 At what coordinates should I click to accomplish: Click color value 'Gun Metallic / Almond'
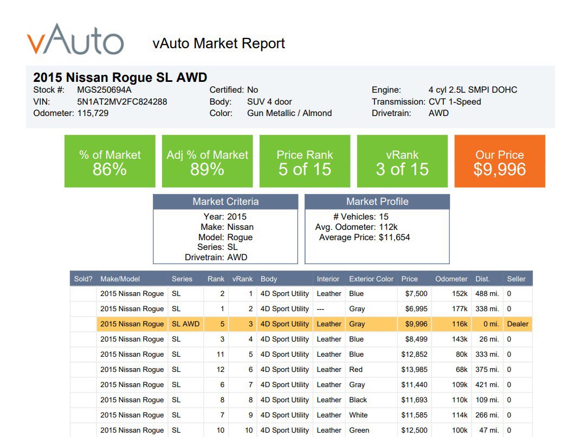point(289,113)
